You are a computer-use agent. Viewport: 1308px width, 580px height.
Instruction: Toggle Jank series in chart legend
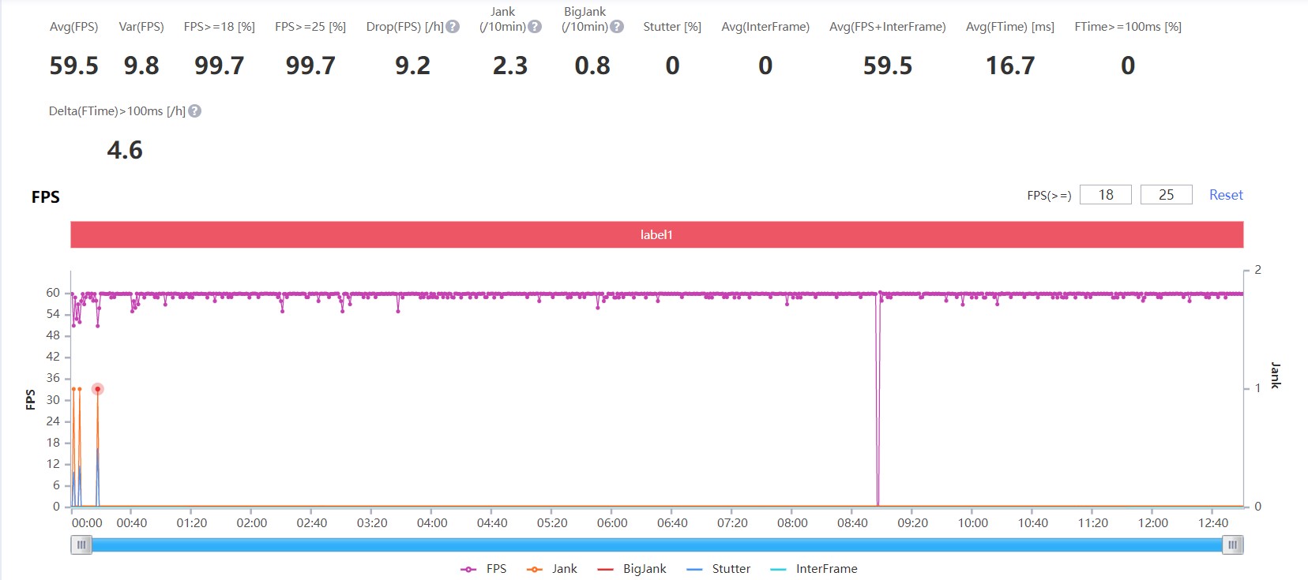(x=551, y=569)
